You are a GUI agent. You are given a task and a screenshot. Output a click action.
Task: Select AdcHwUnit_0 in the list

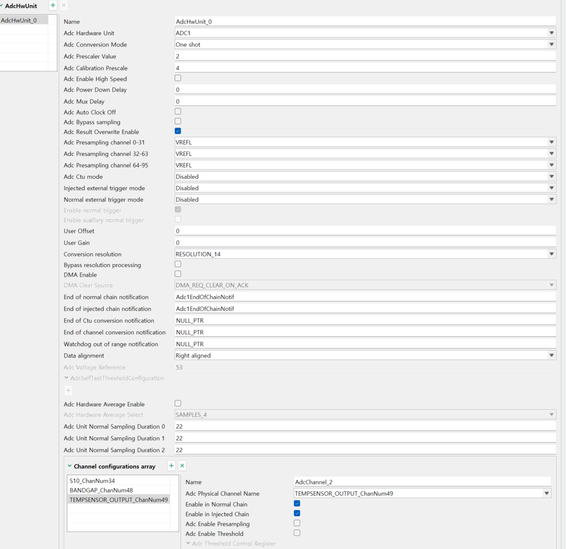(24, 20)
